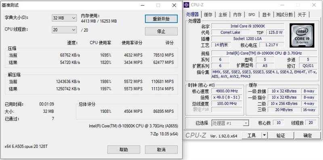Switch to the 内存 tab in CPU-Z
The height and width of the screenshot is (160, 323).
coord(237,15)
